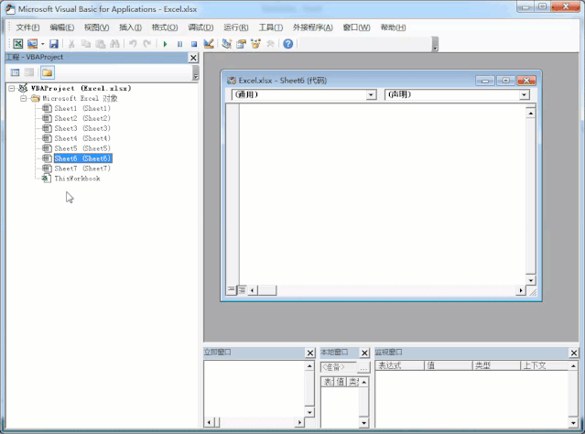Image resolution: width=585 pixels, height=434 pixels.
Task: Close the 本地窗口 panel
Action: (x=364, y=353)
